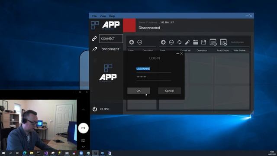
Task: Remove a row with the right panel minus icon
Action: (x=171, y=42)
